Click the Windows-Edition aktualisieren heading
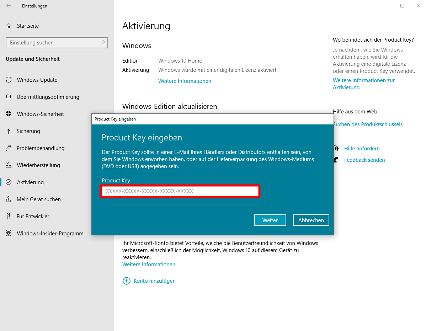This screenshot has width=426, height=331. point(170,106)
